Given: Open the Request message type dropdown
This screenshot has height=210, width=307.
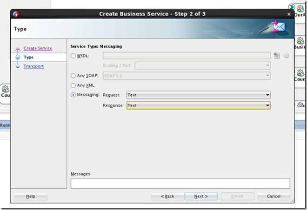Looking at the screenshot, I should (x=199, y=95).
